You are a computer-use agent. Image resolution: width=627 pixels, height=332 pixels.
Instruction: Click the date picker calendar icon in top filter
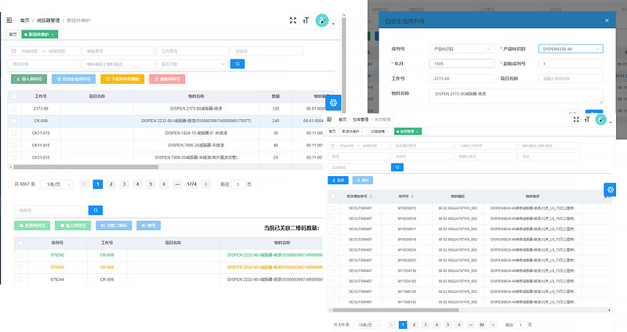[13, 51]
